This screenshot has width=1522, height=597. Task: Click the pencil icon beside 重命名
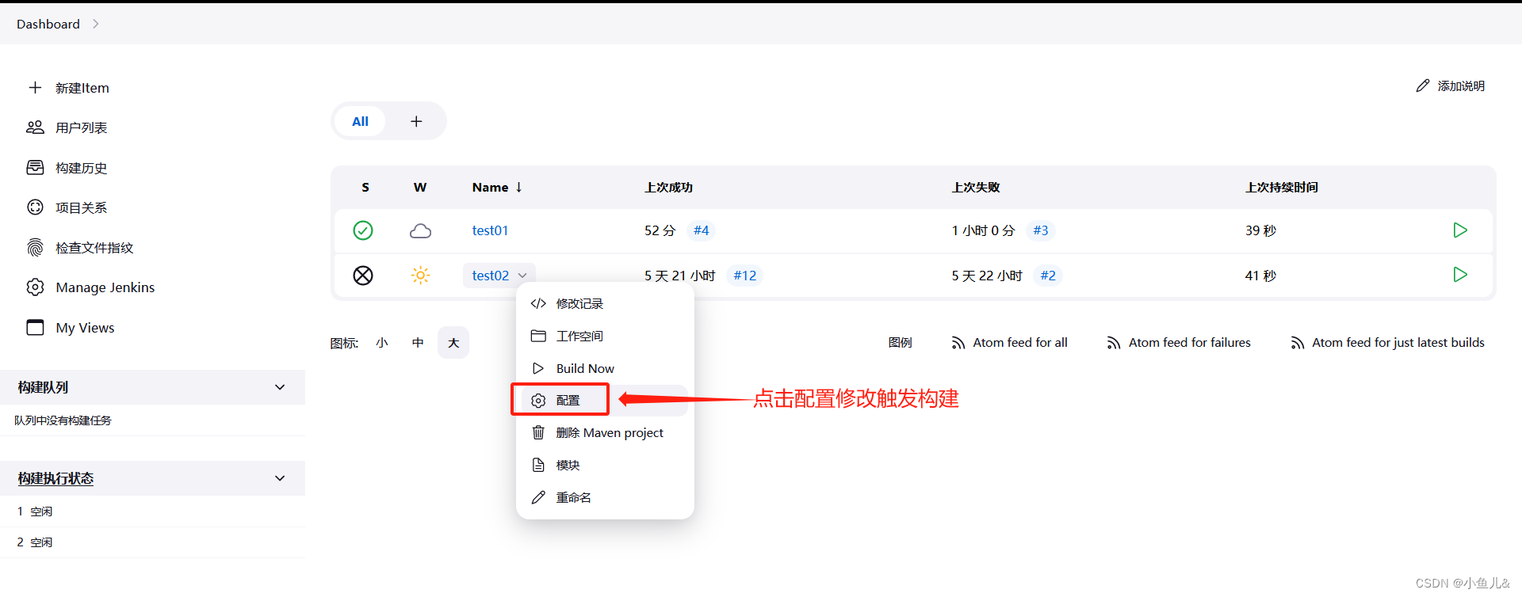[x=538, y=497]
